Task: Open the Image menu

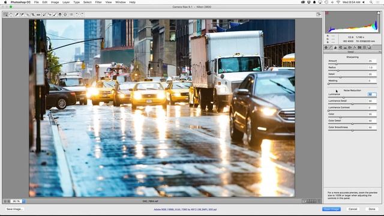Action: coord(55,2)
